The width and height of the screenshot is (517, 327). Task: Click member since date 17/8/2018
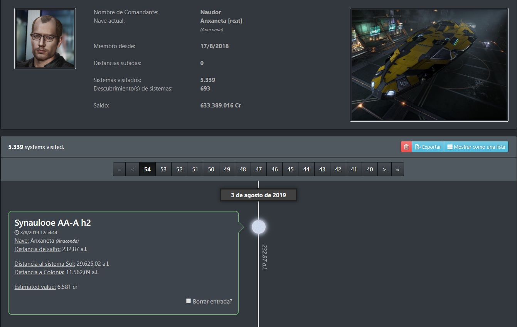[214, 46]
